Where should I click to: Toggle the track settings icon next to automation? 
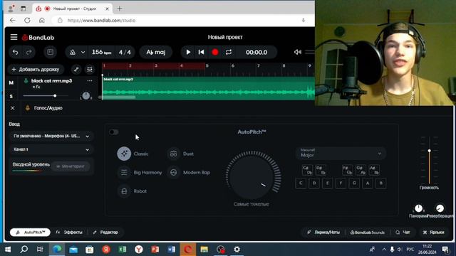click(x=90, y=70)
